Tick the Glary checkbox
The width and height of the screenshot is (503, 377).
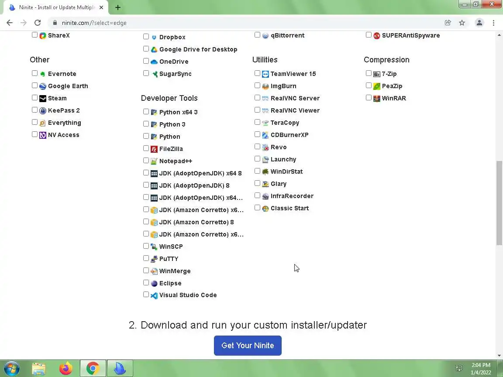click(257, 183)
